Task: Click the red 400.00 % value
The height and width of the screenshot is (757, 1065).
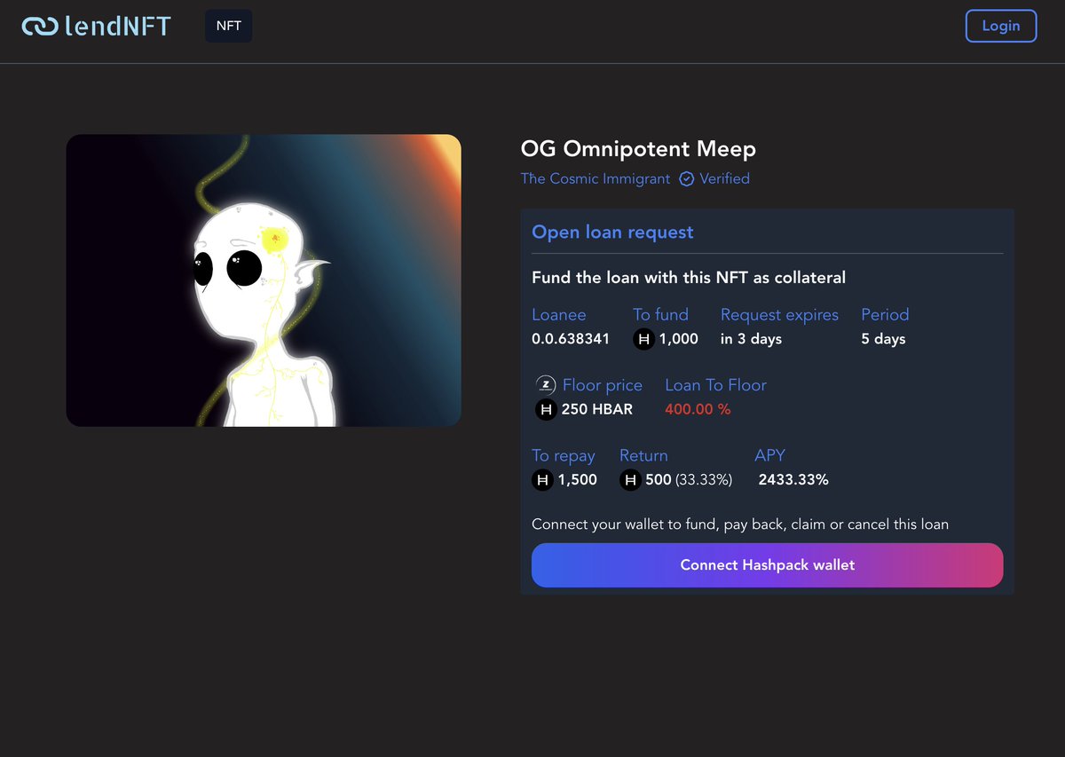Action: pyautogui.click(x=698, y=409)
